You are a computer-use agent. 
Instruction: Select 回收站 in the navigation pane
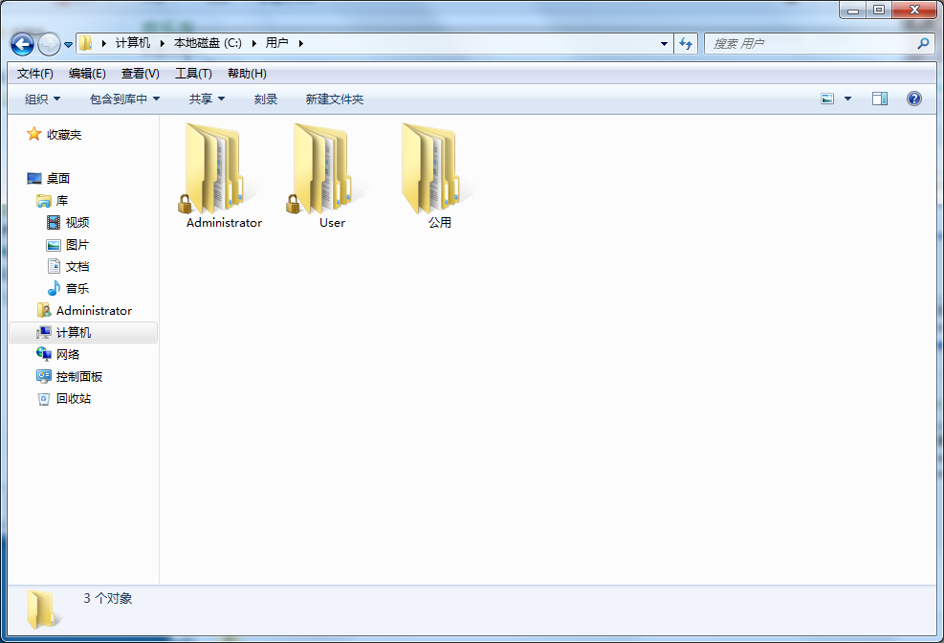pyautogui.click(x=74, y=399)
